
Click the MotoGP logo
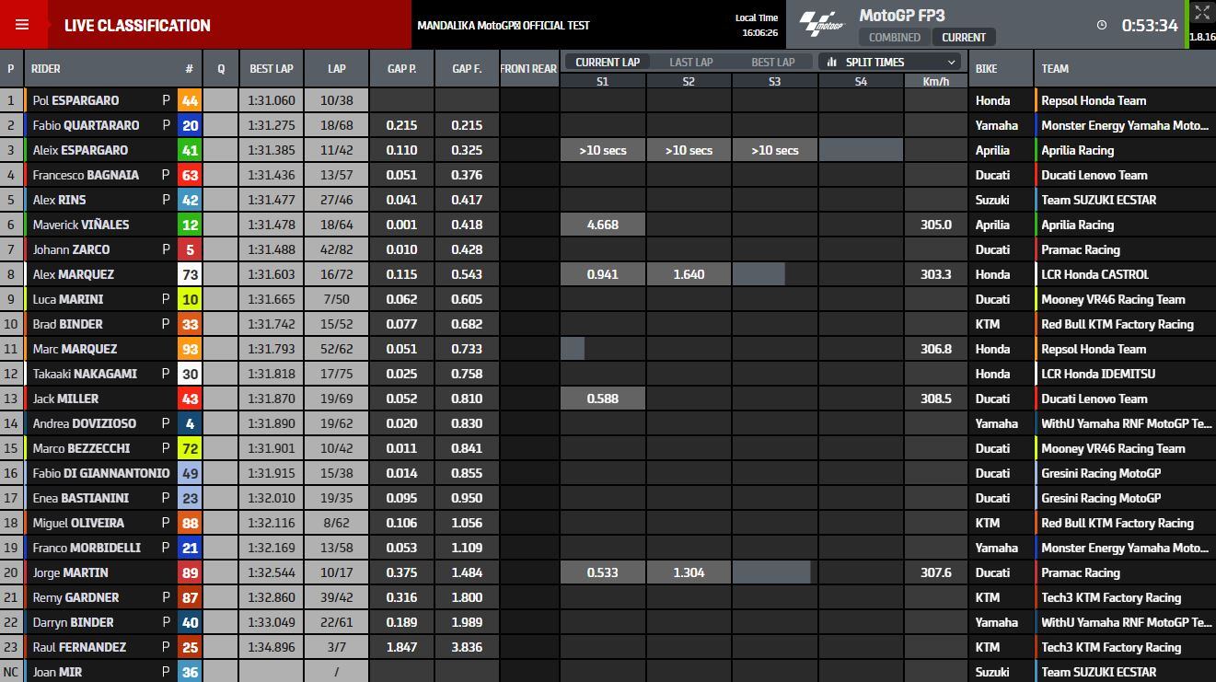click(820, 25)
